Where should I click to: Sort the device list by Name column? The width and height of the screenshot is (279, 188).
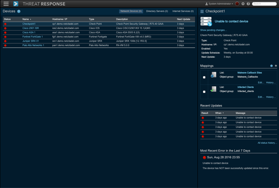[x=26, y=19]
